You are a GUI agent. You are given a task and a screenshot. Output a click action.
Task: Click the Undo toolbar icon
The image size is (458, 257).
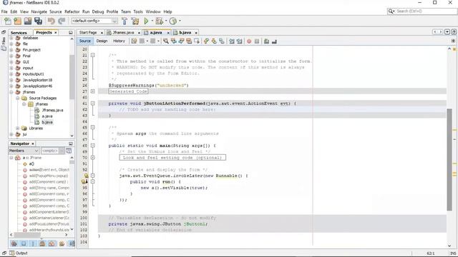point(51,21)
